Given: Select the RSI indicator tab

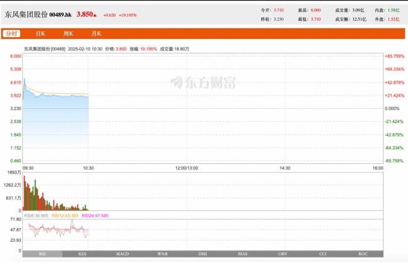Looking at the screenshot, I should tap(43, 254).
